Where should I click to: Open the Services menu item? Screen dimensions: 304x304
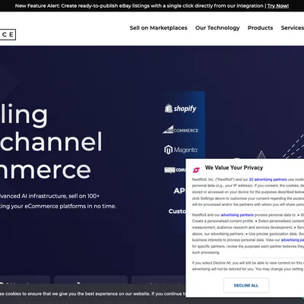pos(293,28)
